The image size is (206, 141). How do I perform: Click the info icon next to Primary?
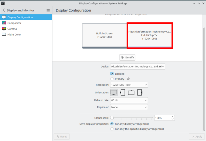(x=128, y=79)
